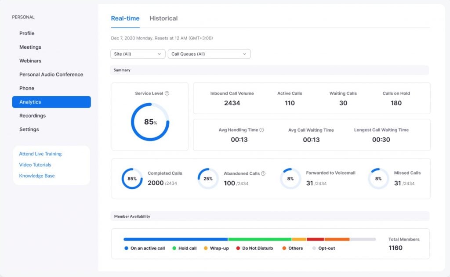Select the Real-time tab
450x277 pixels.
click(x=125, y=18)
